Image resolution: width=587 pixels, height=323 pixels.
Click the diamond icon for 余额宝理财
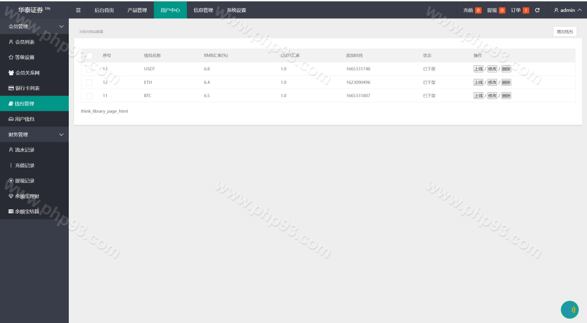tap(11, 196)
